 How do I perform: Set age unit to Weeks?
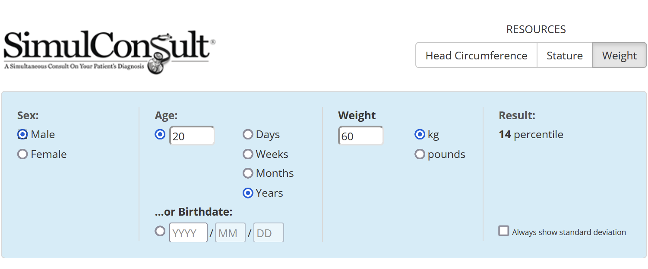(x=248, y=154)
